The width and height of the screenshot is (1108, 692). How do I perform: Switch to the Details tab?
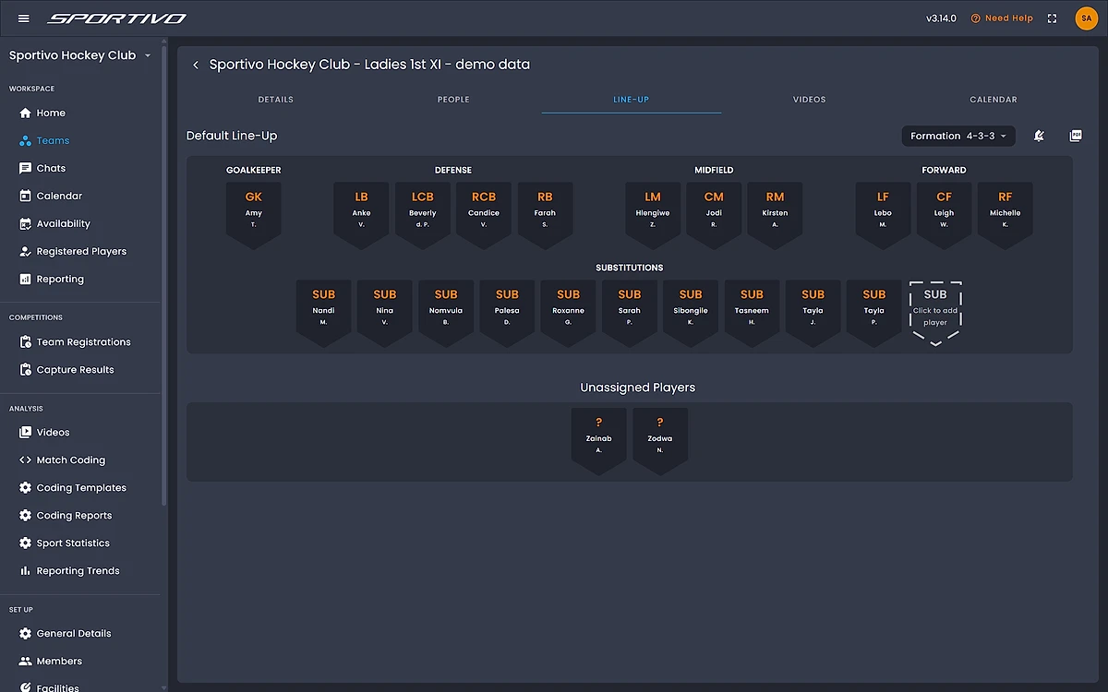pos(275,99)
